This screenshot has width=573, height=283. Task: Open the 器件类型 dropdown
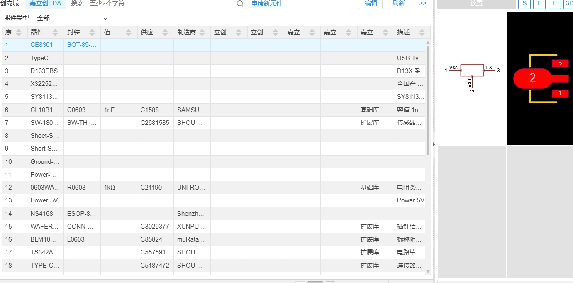coord(73,18)
